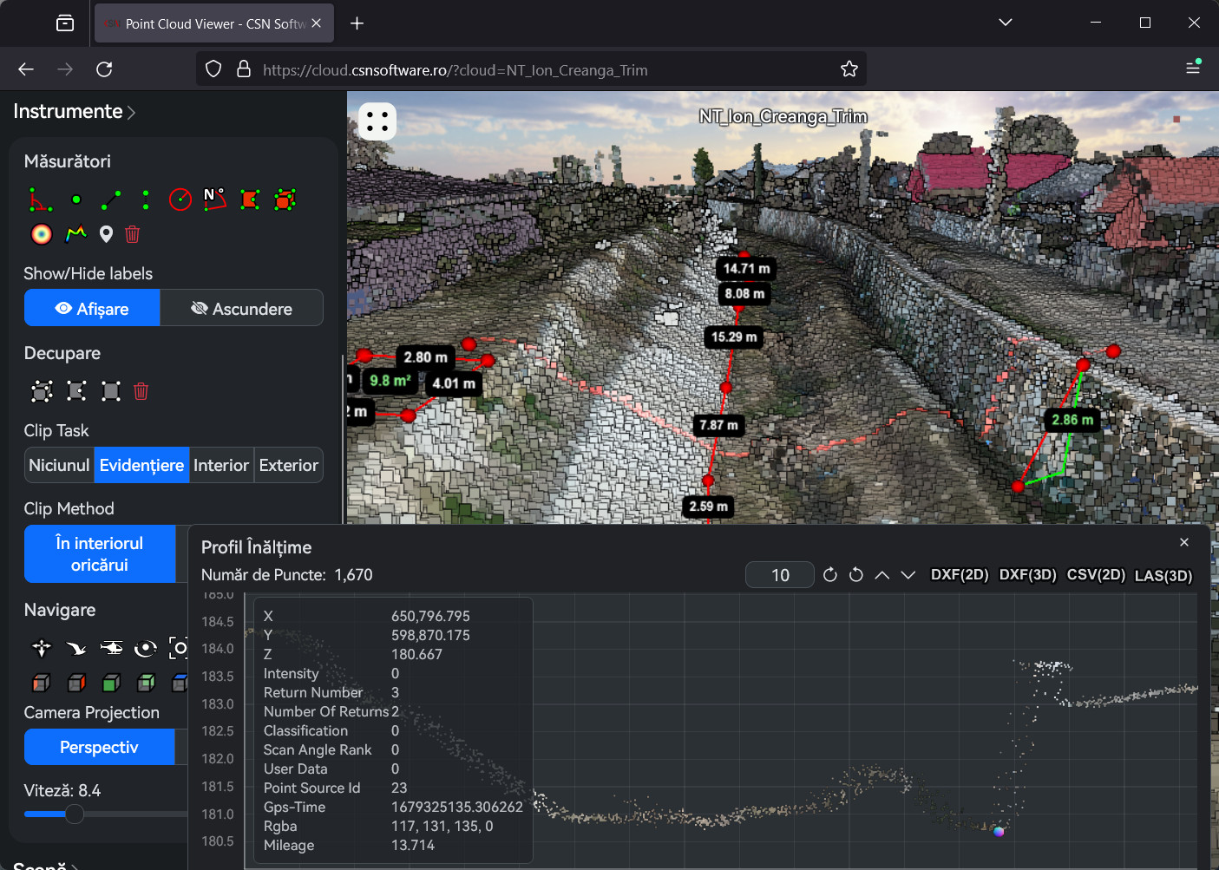Image resolution: width=1219 pixels, height=870 pixels.
Task: Add an annotation with the pin tool
Action: (105, 233)
